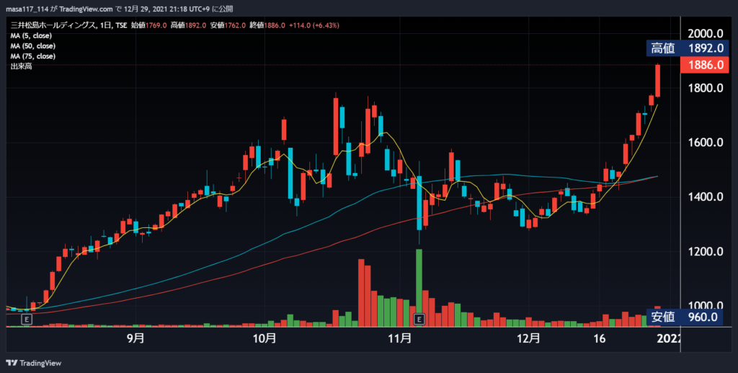This screenshot has width=738, height=373.
Task: Click the 出来高 volume indicator label
Action: tap(21, 66)
